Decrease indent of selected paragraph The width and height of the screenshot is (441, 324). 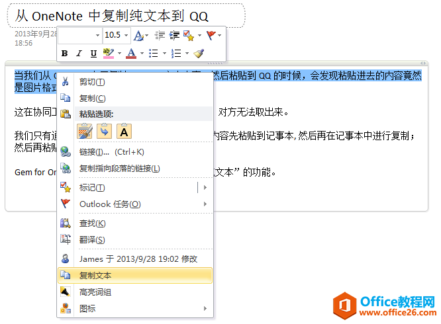[160, 36]
